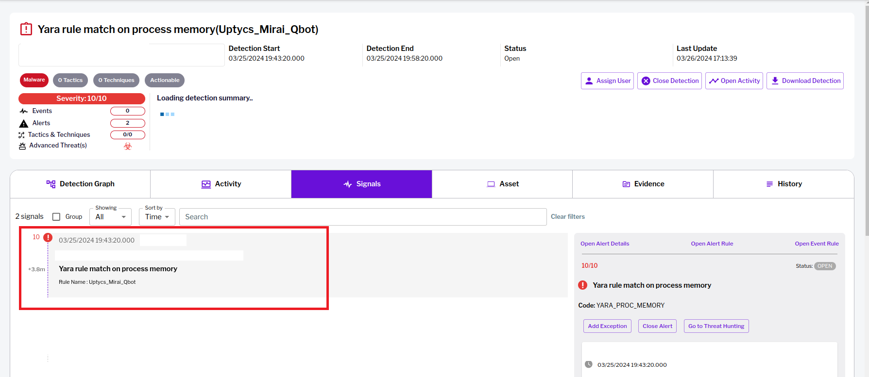Image resolution: width=869 pixels, height=377 pixels.
Task: Enable the Group checkbox
Action: (x=56, y=217)
